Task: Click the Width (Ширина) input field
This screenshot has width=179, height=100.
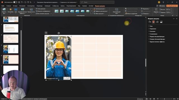Action: 168,12
